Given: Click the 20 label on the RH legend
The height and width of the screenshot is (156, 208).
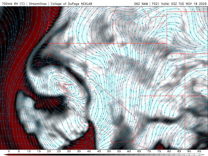Looking at the screenshot, I should pyautogui.click(x=49, y=151).
